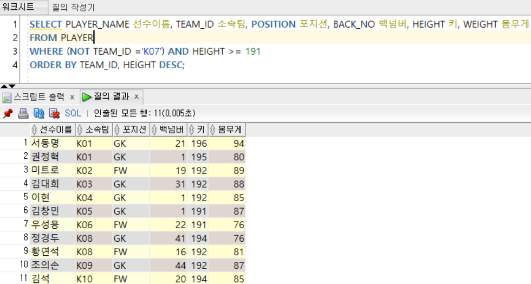The image size is (531, 284).
Task: Select the cell 우성용
Action: point(53,225)
